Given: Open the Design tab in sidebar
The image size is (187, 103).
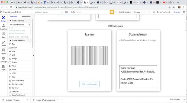Looking at the screenshot, I should (4, 19).
